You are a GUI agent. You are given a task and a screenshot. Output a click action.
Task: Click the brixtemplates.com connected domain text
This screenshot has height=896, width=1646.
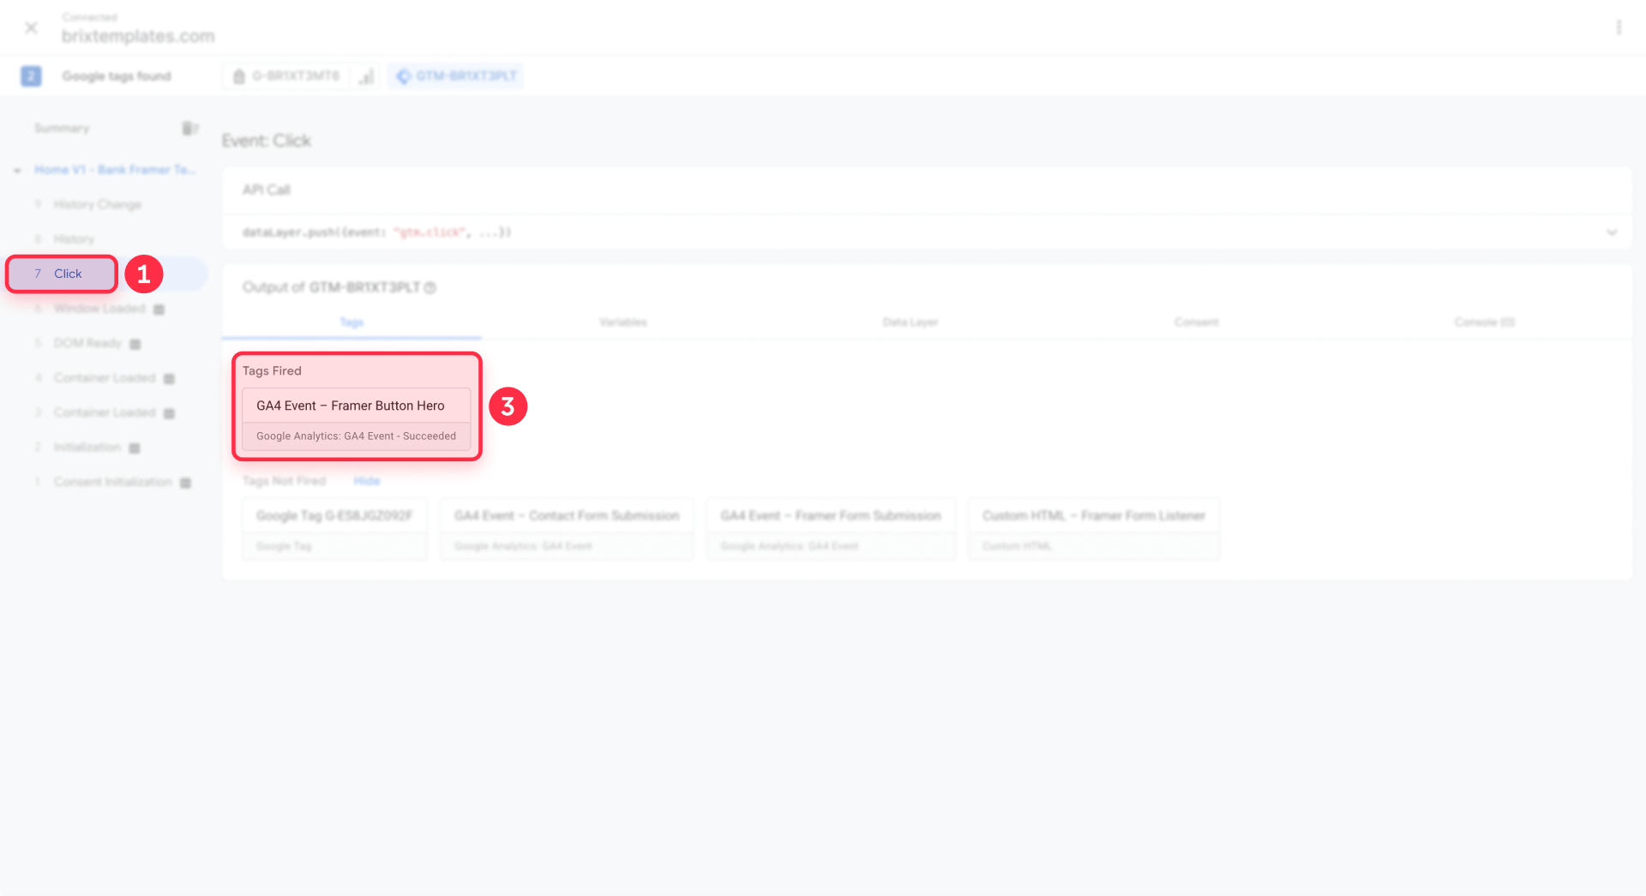click(138, 36)
